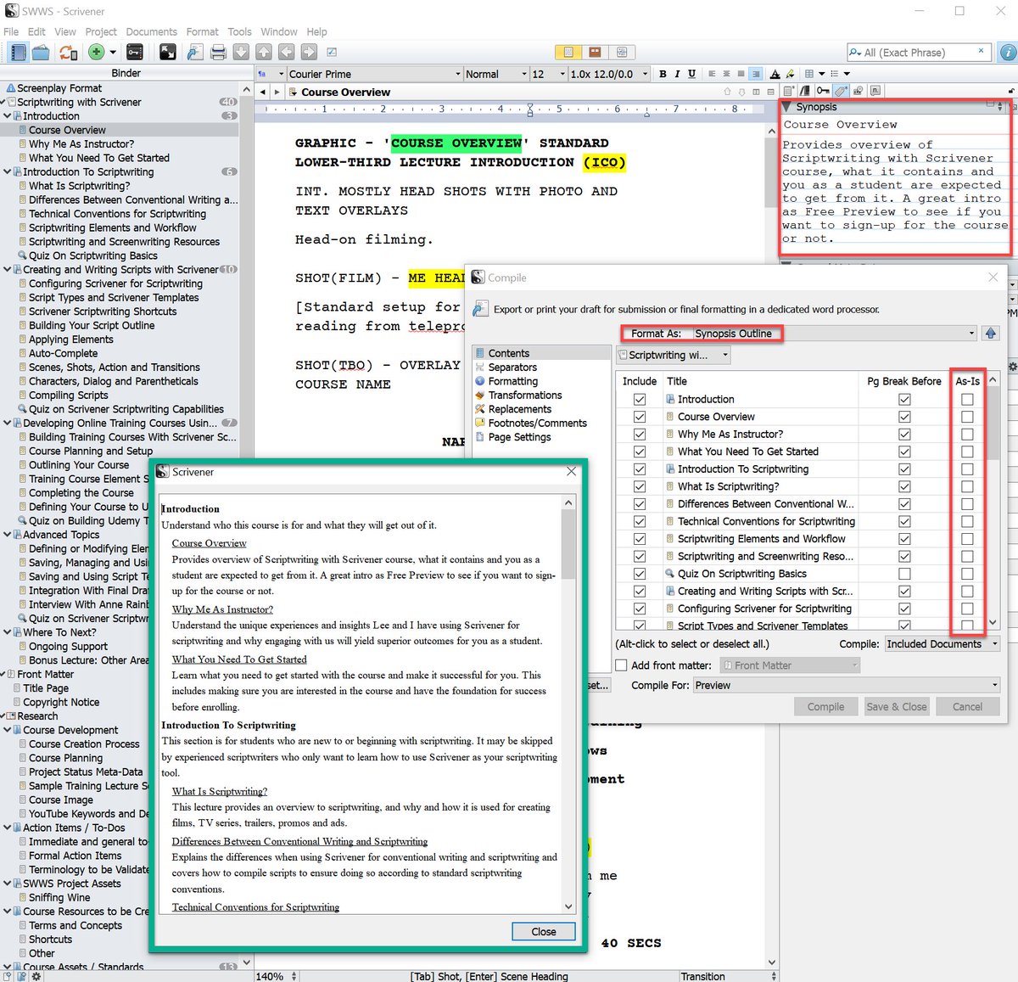Uncheck Include for Course Overview row
Screen dimensions: 1018x982
pos(640,417)
